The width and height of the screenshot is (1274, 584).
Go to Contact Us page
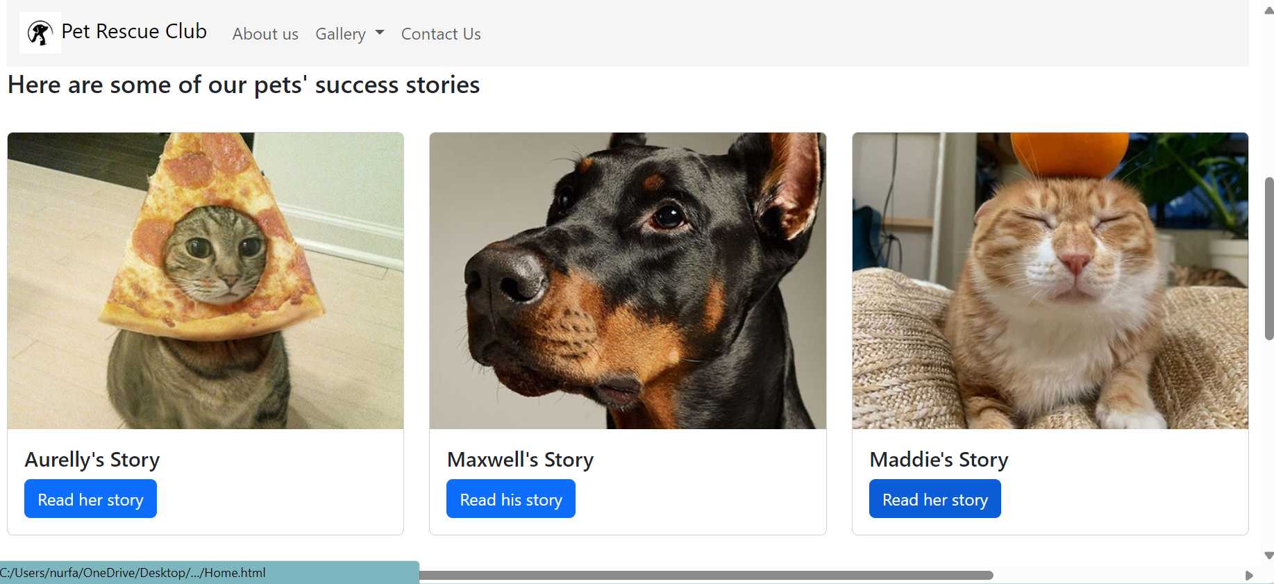441,34
